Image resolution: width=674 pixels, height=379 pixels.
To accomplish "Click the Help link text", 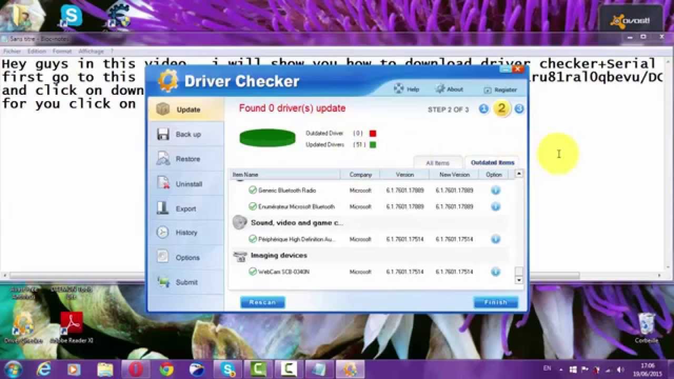I will click(x=413, y=89).
